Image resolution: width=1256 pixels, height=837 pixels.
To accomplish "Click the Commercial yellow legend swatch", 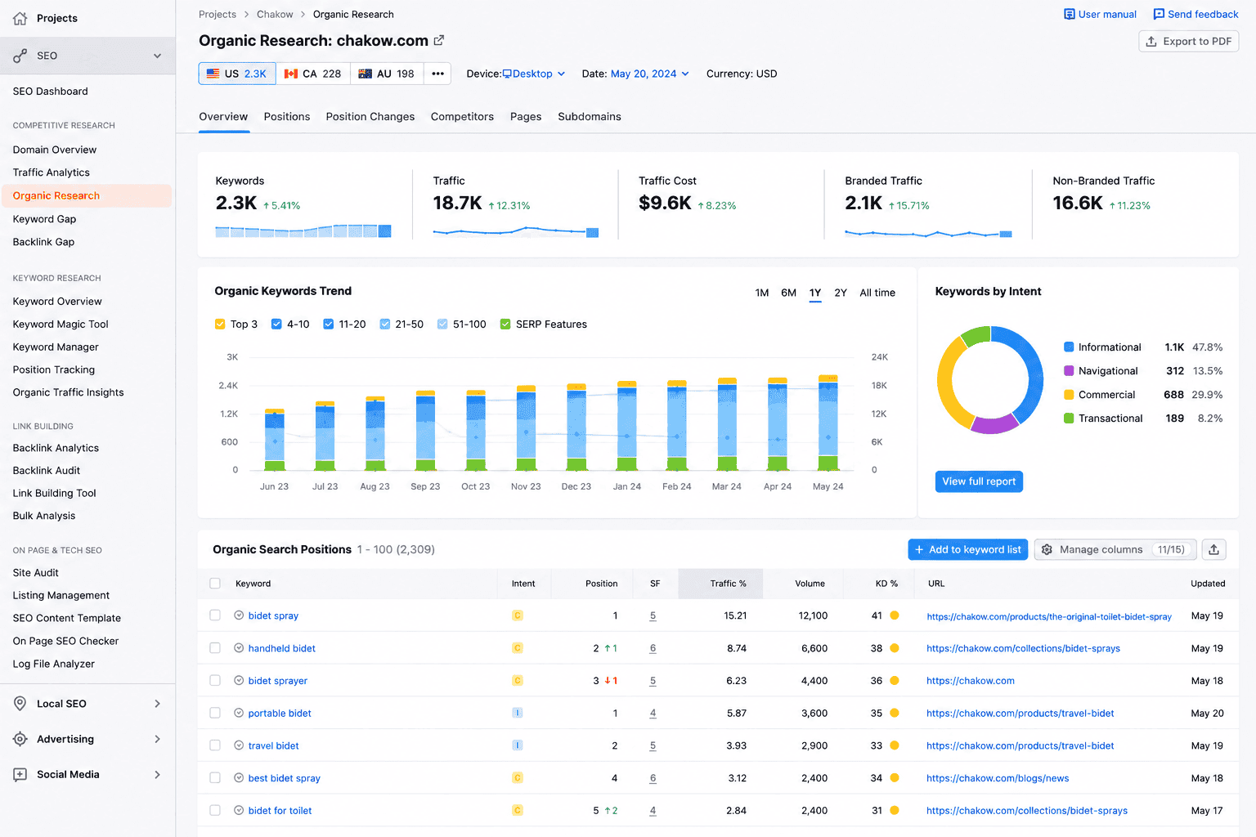I will (x=1069, y=394).
